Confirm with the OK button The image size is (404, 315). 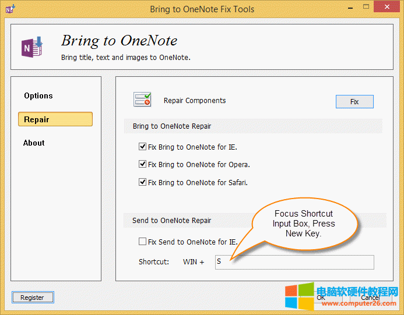pyautogui.click(x=321, y=298)
